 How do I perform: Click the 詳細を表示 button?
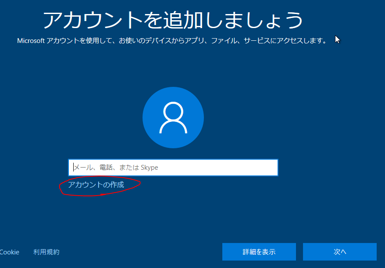(259, 252)
